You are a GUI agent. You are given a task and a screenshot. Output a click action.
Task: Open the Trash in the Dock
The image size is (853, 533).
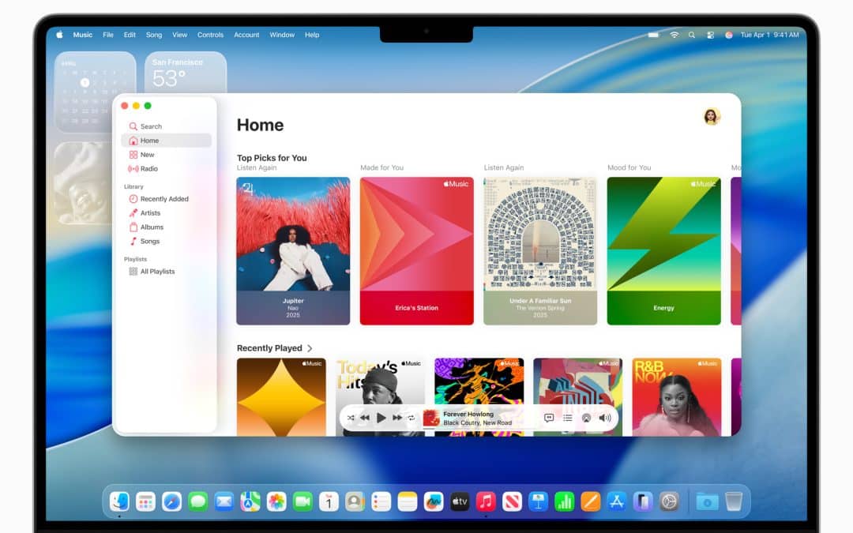pos(733,501)
